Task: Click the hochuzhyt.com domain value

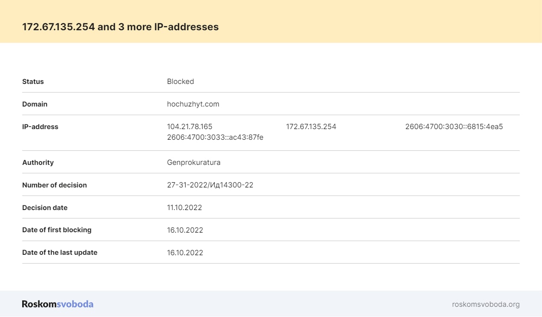Action: [193, 104]
